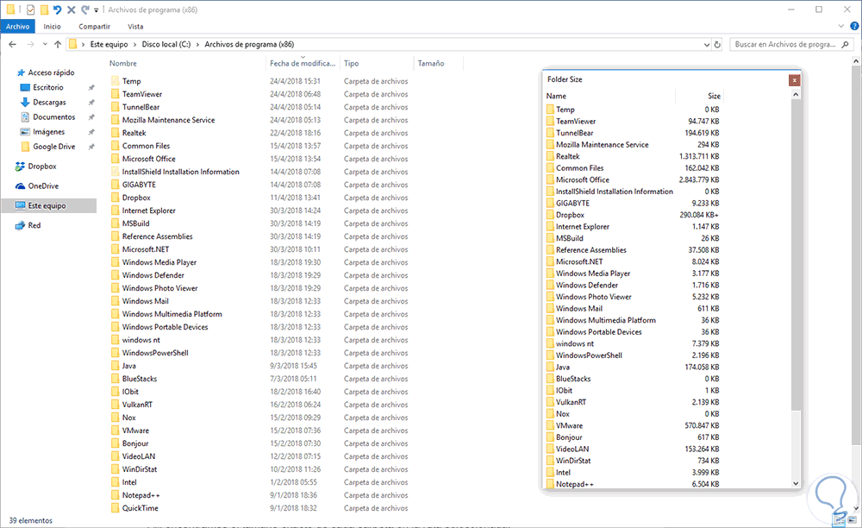
Task: Expand the chevron after 'Este equipo' in breadcrumb
Action: click(x=134, y=45)
